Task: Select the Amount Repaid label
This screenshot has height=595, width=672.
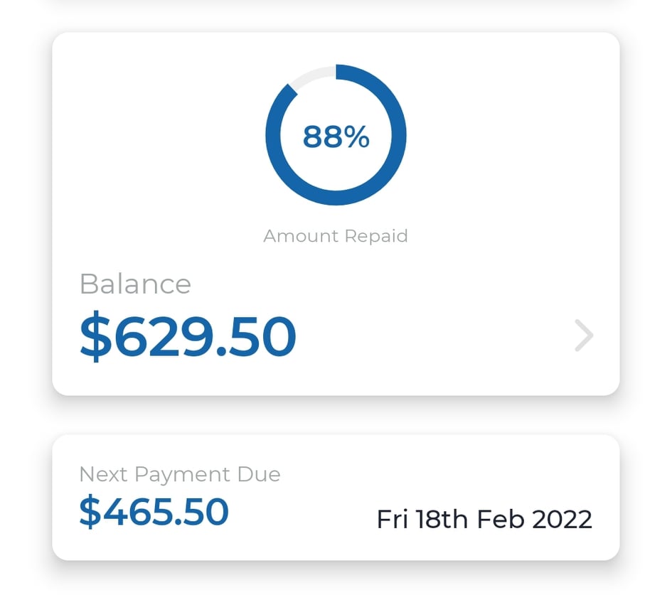Action: click(x=336, y=236)
